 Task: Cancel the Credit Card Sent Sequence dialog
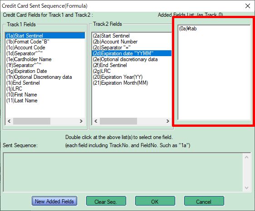[204, 201]
